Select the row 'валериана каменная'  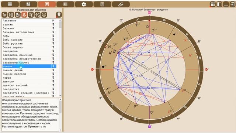coord(29,55)
